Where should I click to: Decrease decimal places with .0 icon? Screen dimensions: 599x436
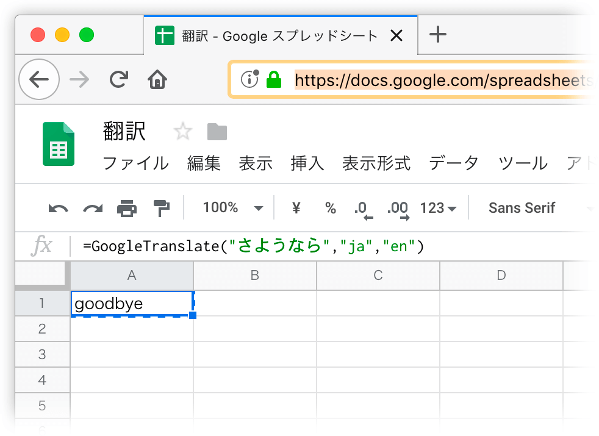362,210
